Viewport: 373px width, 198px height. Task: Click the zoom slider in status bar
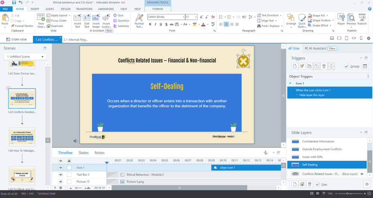pos(347,194)
